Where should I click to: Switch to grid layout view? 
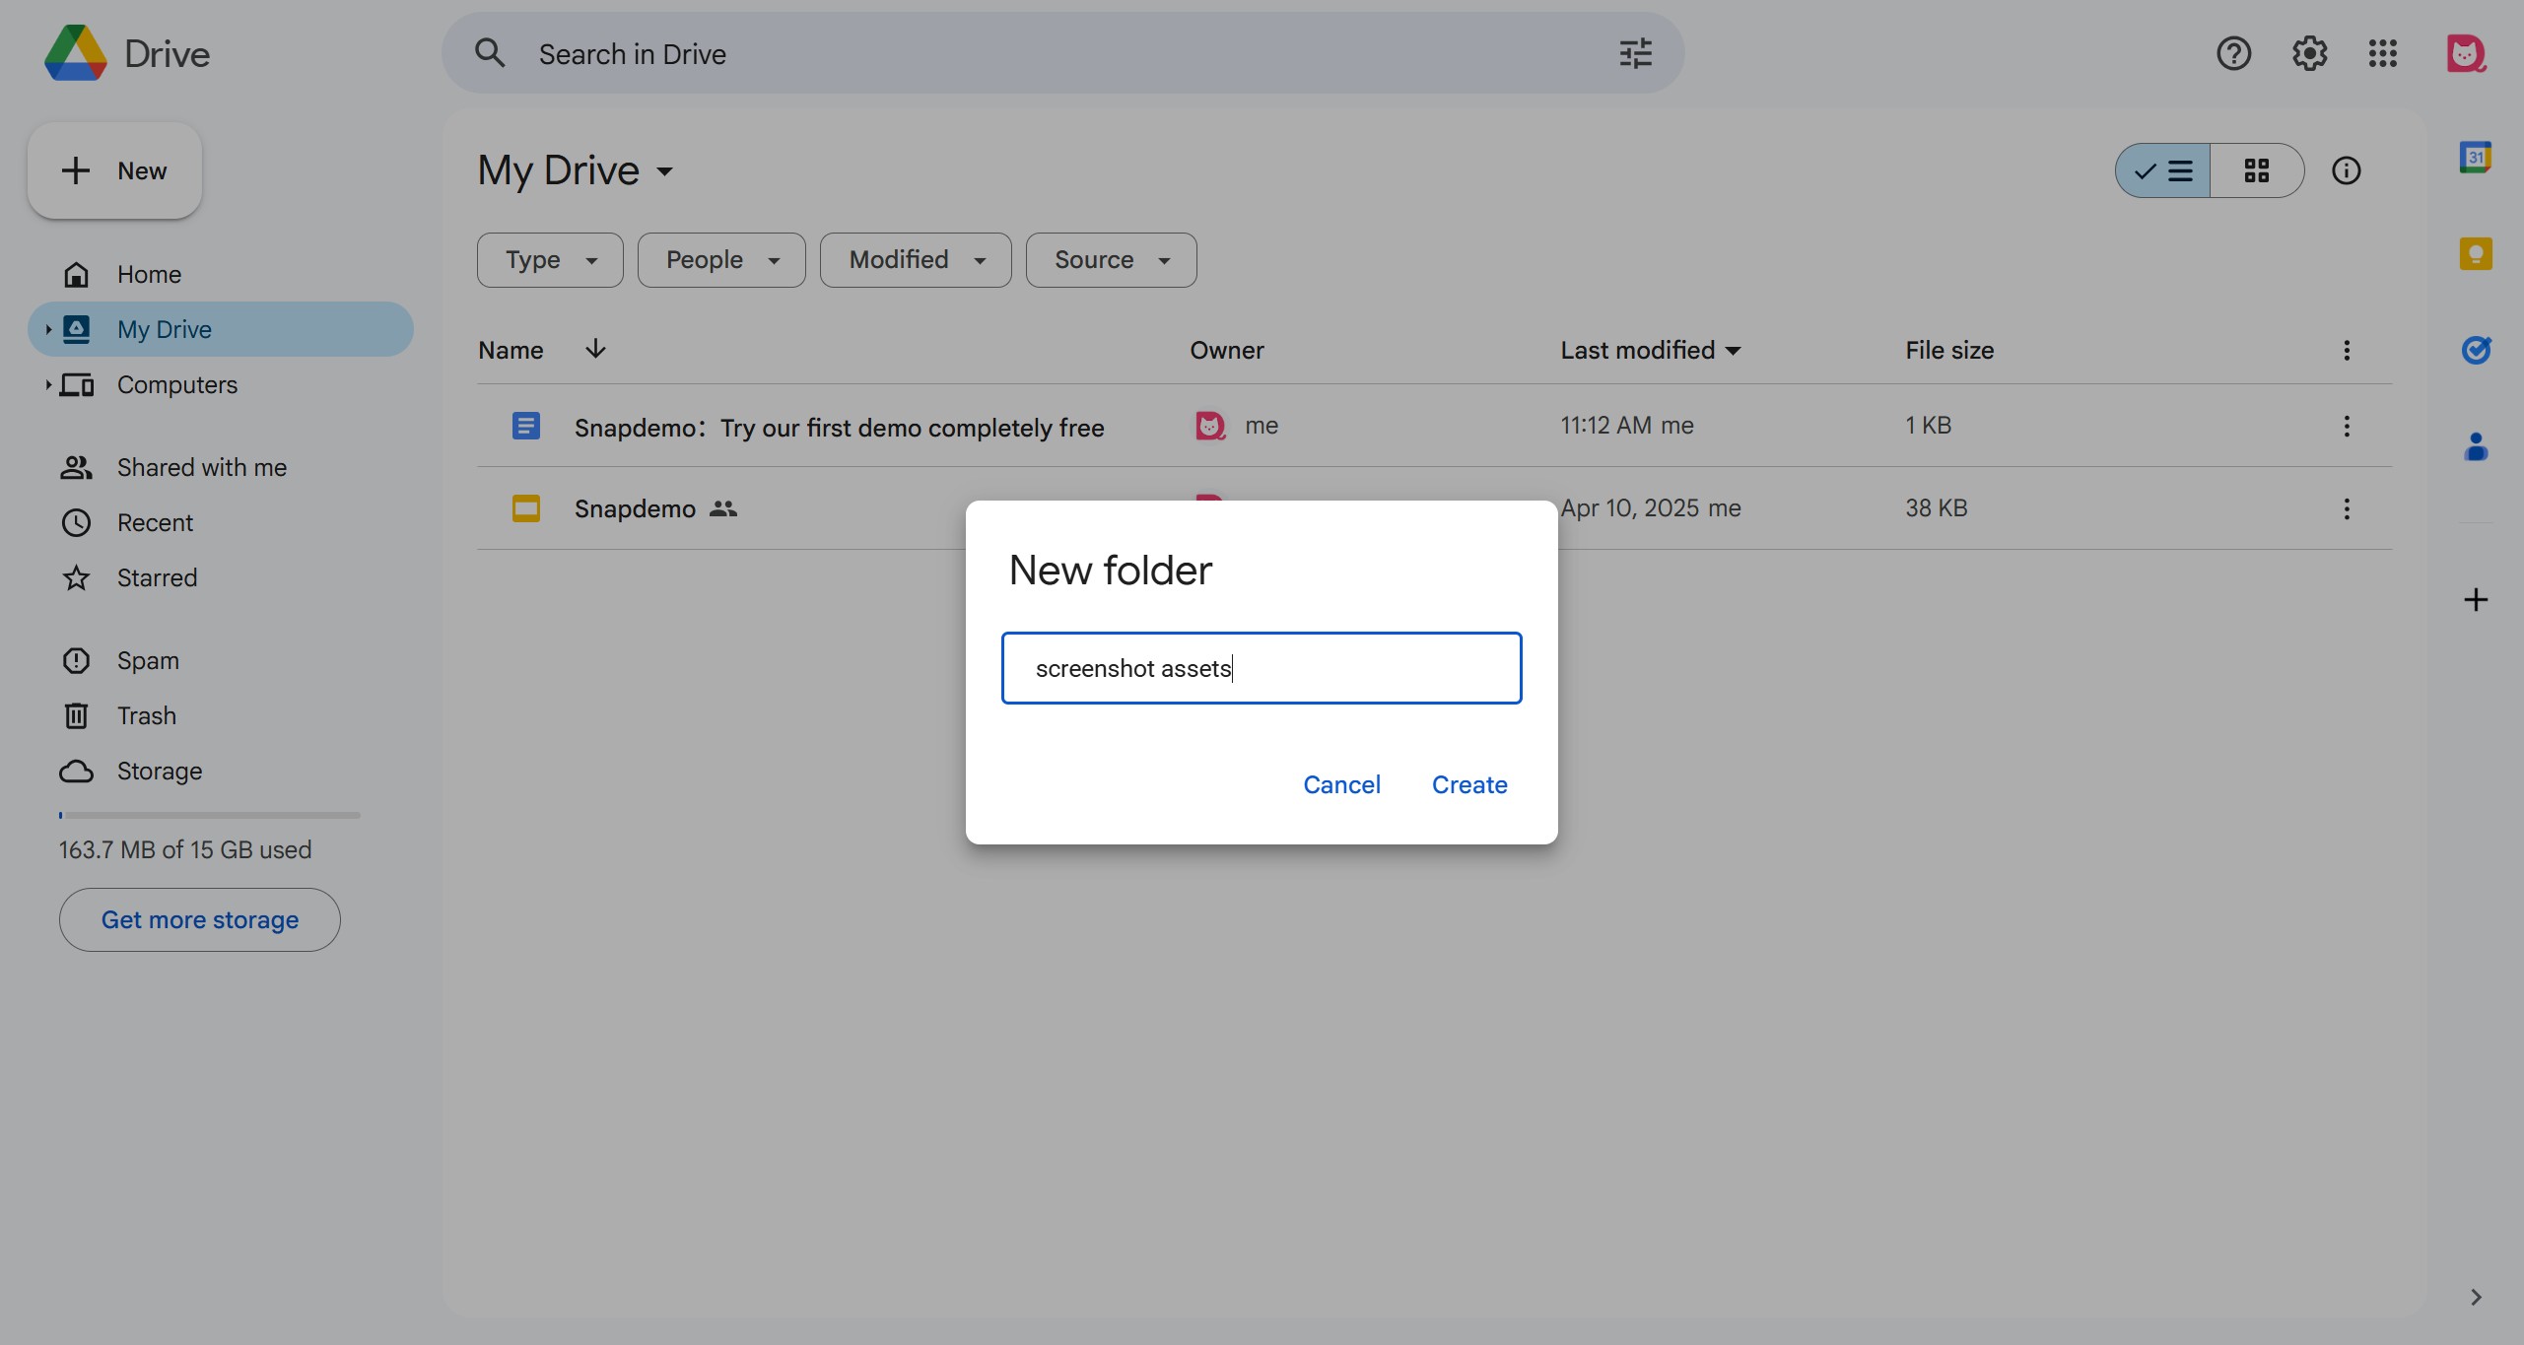[2256, 170]
